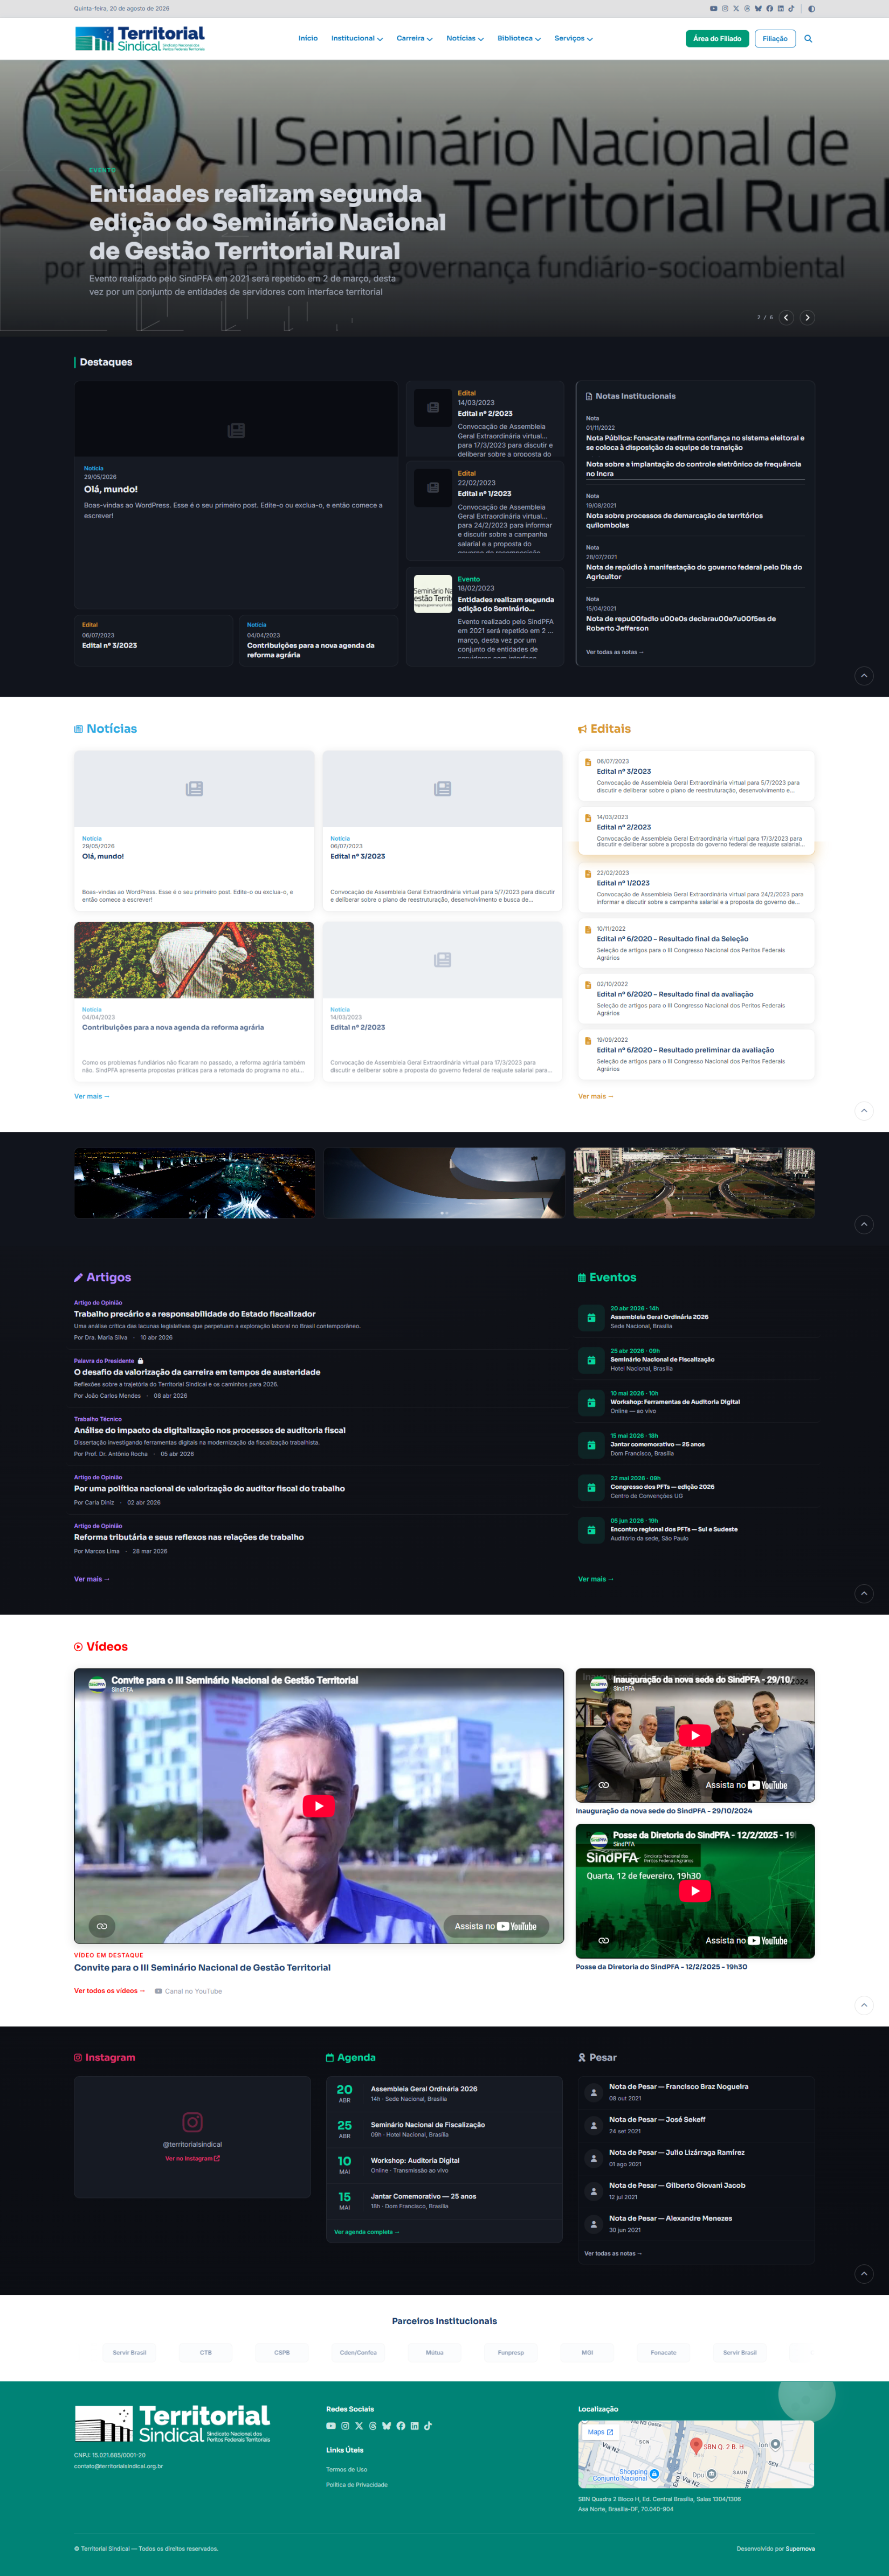Image resolution: width=889 pixels, height=2576 pixels.
Task: Open event 'Assembleia Geral Ordinária 2026' in Eventos
Action: 659,1317
